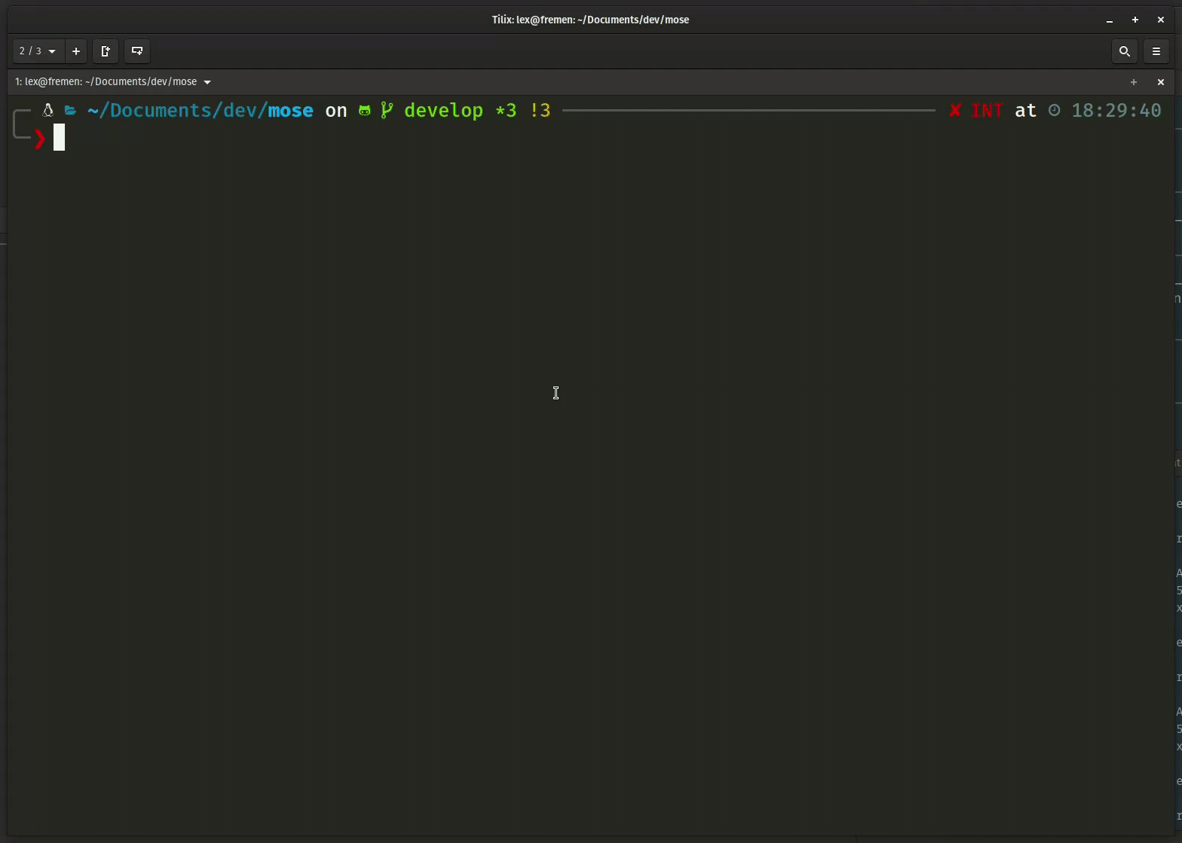
Task: Click the git status indicator !3
Action: tap(540, 111)
